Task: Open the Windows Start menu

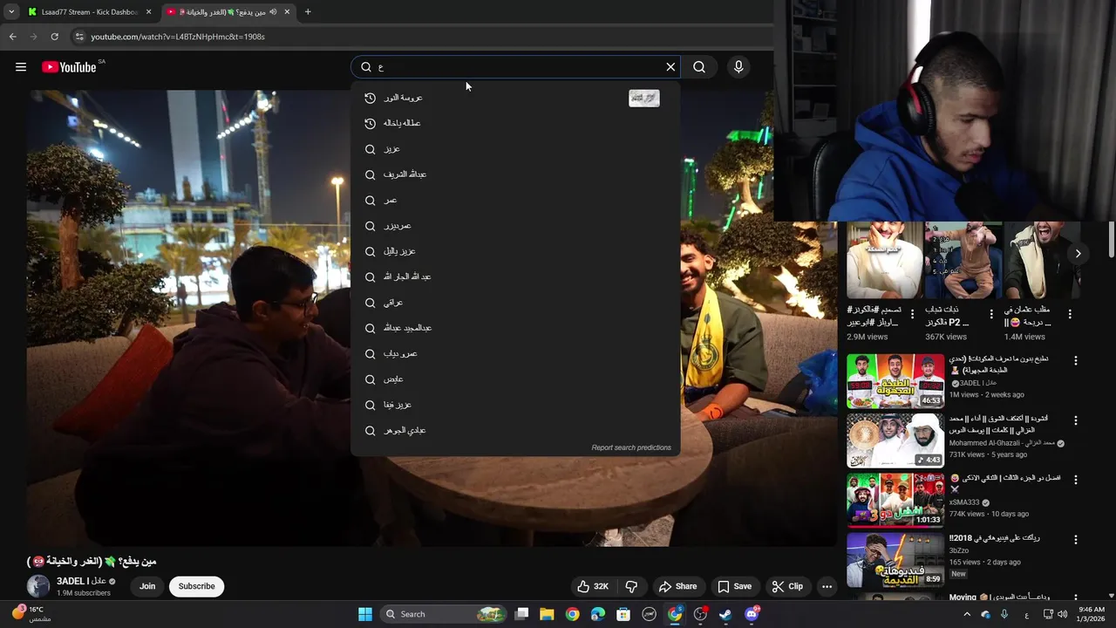Action: point(365,614)
